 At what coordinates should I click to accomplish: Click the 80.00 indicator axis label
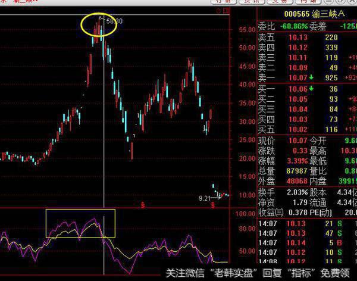[247, 229]
